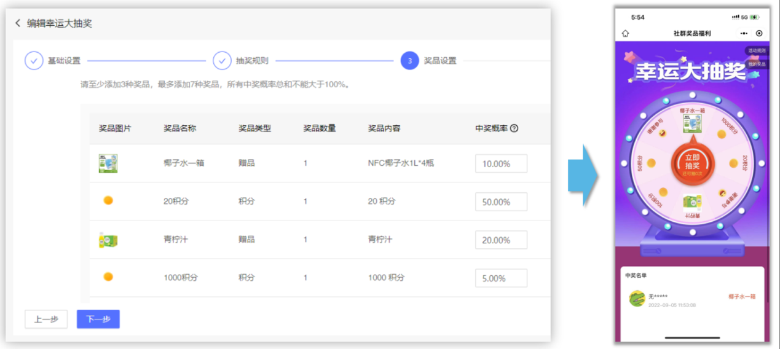
Task: Click the 下一步 button
Action: pos(98,320)
